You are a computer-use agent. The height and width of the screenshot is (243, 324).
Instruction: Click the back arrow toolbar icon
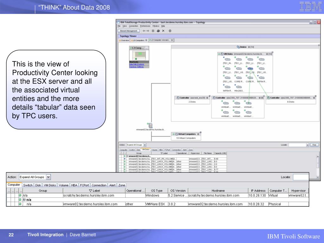(x=144, y=31)
